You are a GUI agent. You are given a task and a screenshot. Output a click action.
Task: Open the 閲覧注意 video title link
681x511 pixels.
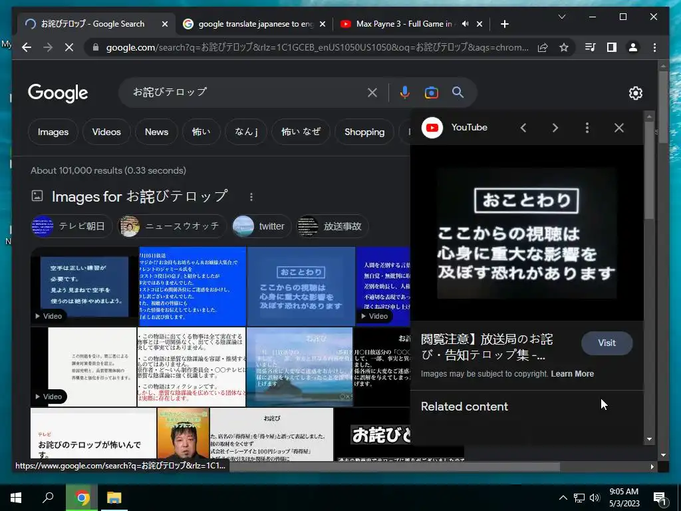tap(487, 347)
